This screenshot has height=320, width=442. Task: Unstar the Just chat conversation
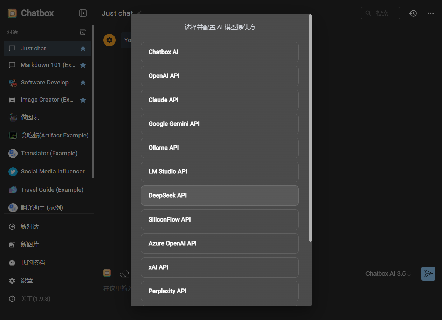83,48
